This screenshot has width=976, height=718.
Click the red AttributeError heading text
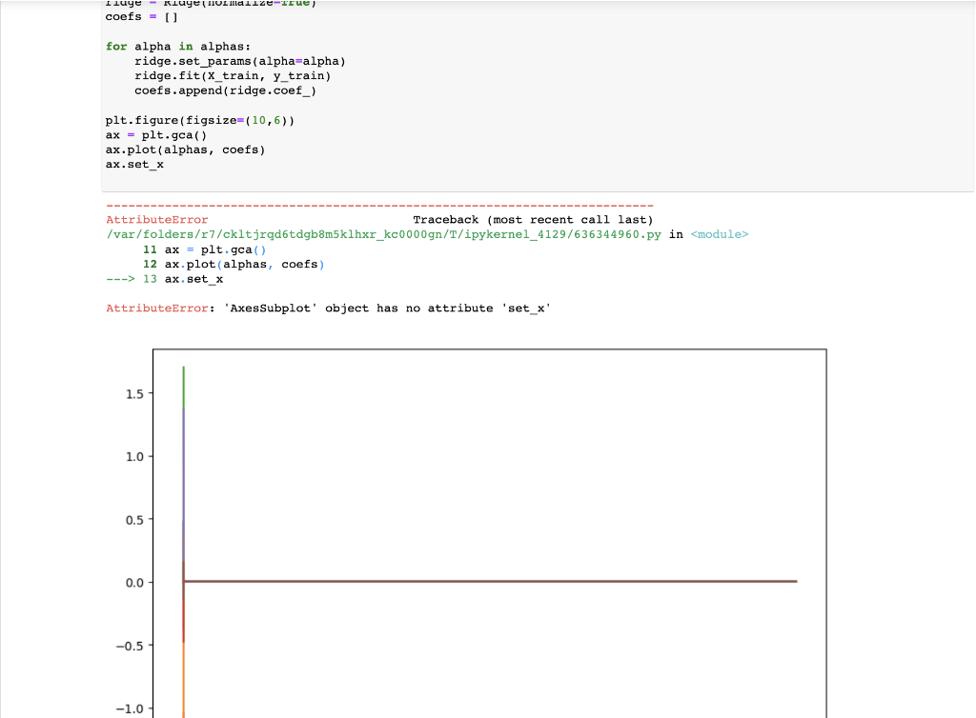tap(155, 219)
